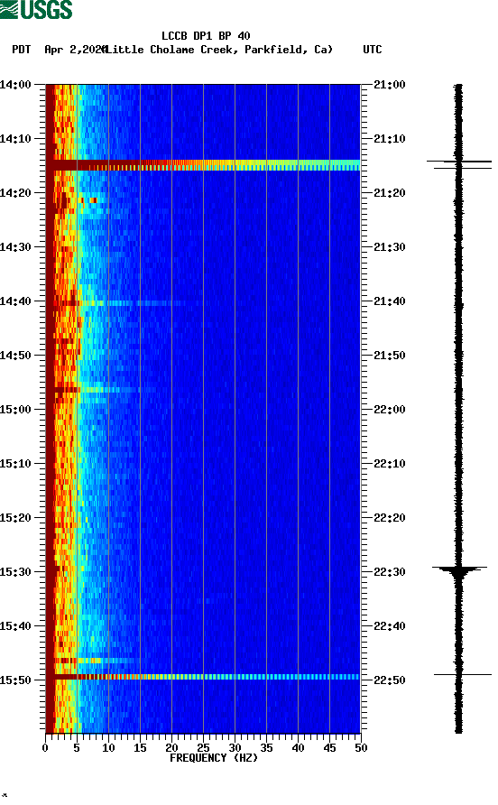This screenshot has width=498, height=805.
Task: Click the seismogram tick line near 22:50 UTC
Action: [x=463, y=675]
